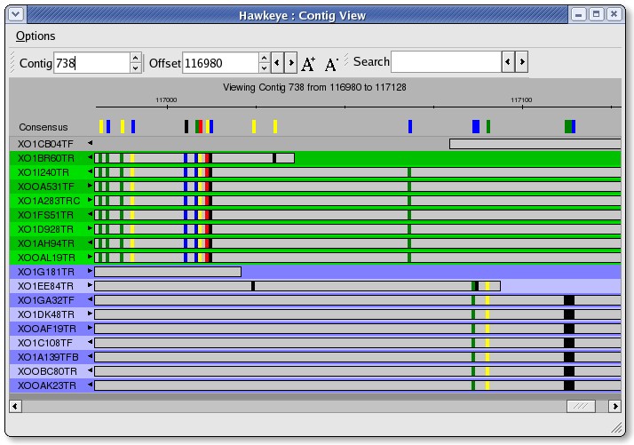
Task: Increment the Offset value spinner
Action: click(x=264, y=58)
